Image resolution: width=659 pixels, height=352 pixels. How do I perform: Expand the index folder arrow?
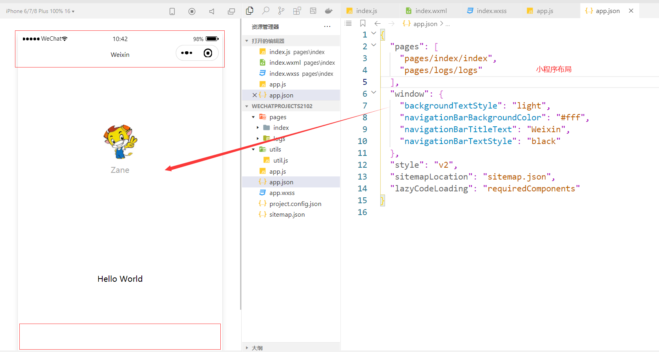click(x=258, y=127)
